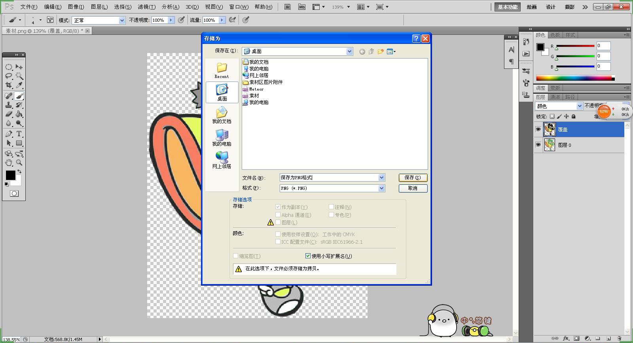Select the 素材区图片附件 folder in file list
Viewport: 633px width, 343px height.
[x=263, y=82]
